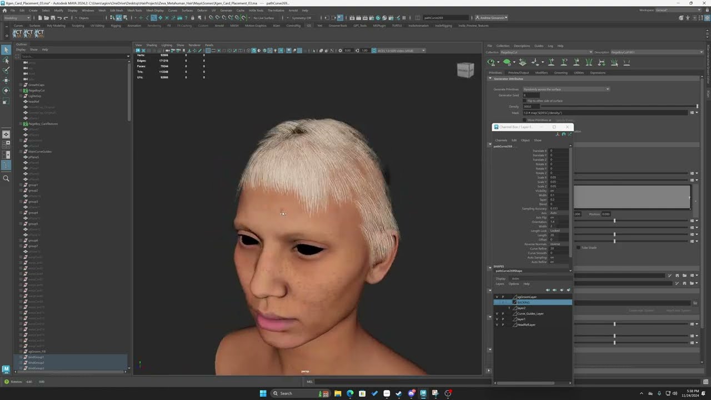Image resolution: width=711 pixels, height=400 pixels.
Task: Click the Undo arrow in the status line
Action: [59, 18]
